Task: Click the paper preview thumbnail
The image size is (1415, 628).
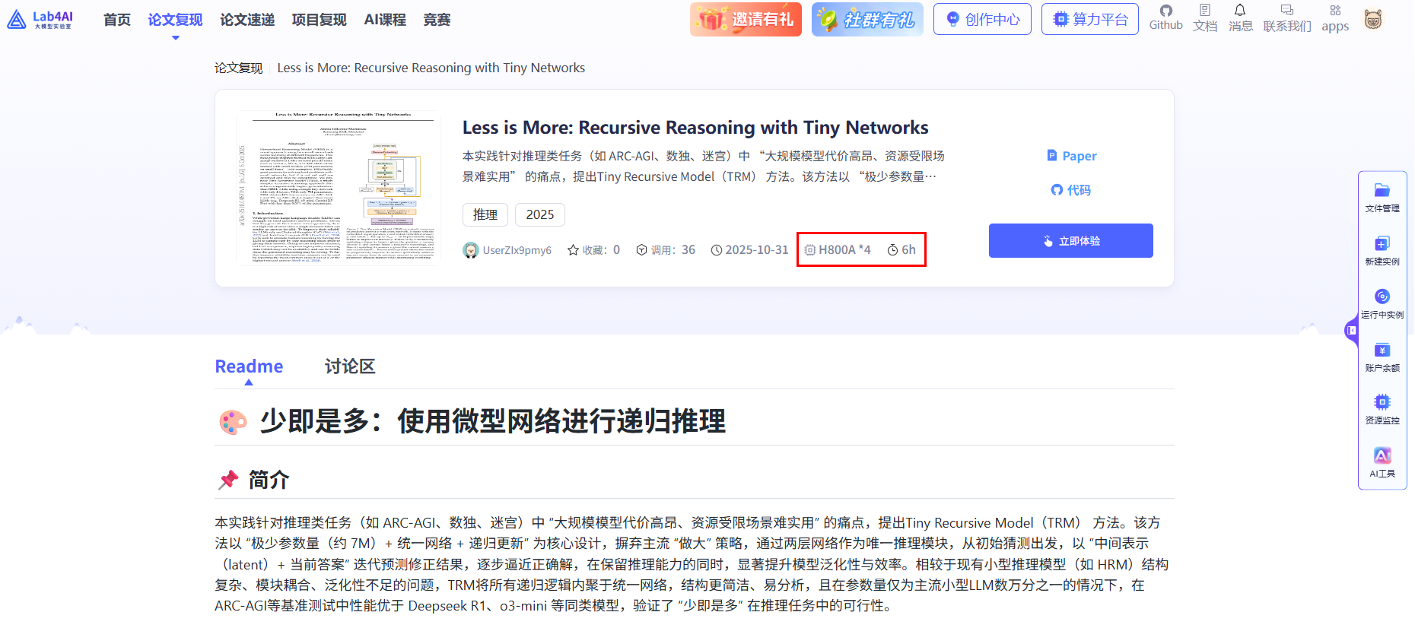Action: coord(339,188)
